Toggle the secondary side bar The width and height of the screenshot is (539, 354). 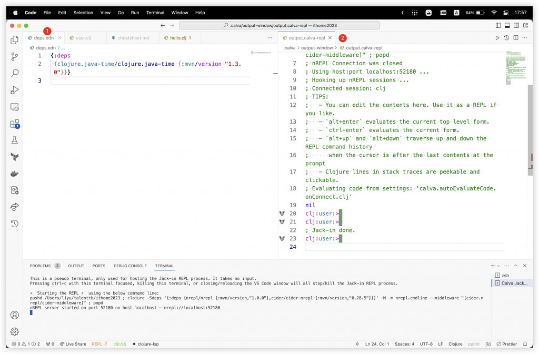click(x=516, y=25)
